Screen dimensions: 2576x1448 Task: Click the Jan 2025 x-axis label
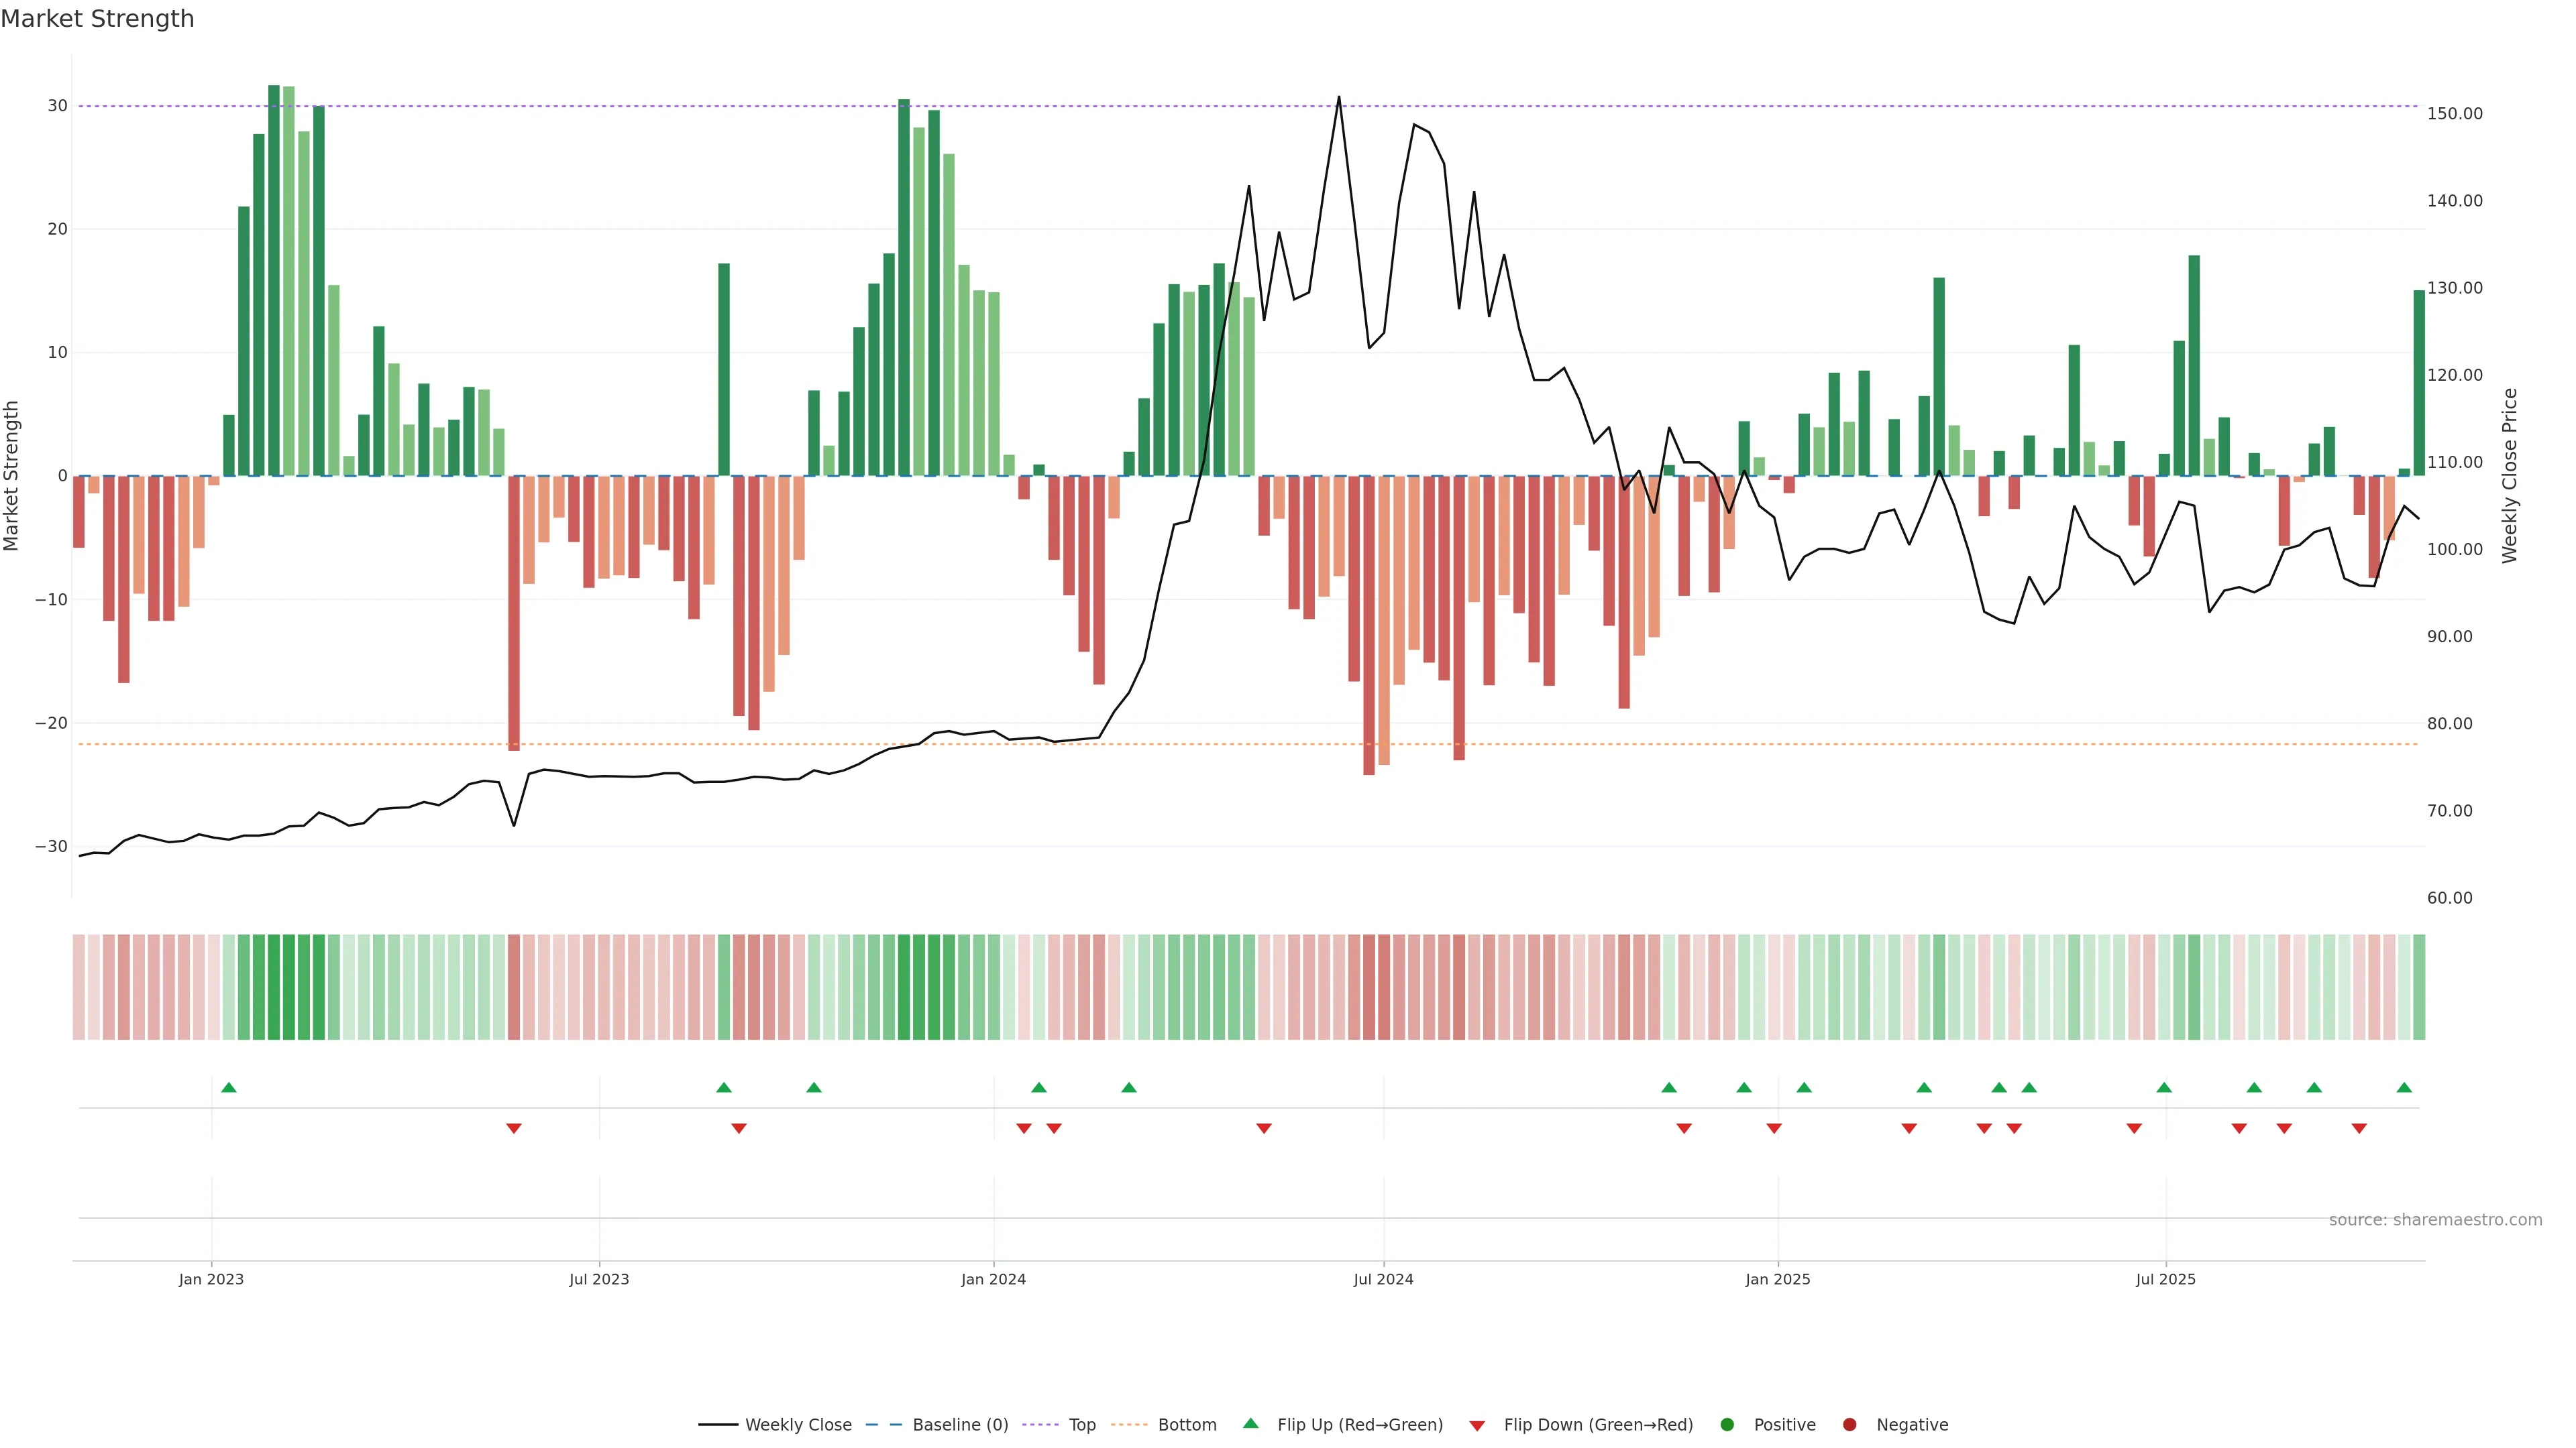point(1777,1279)
